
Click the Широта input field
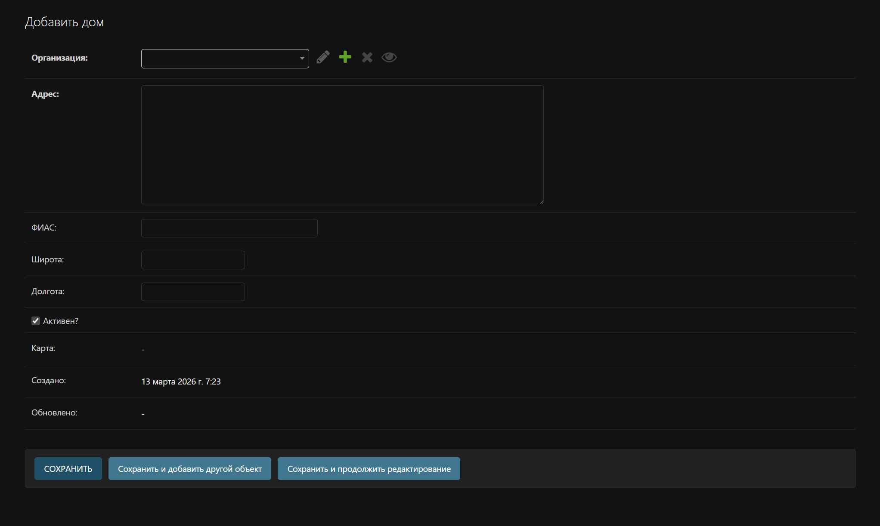(193, 260)
